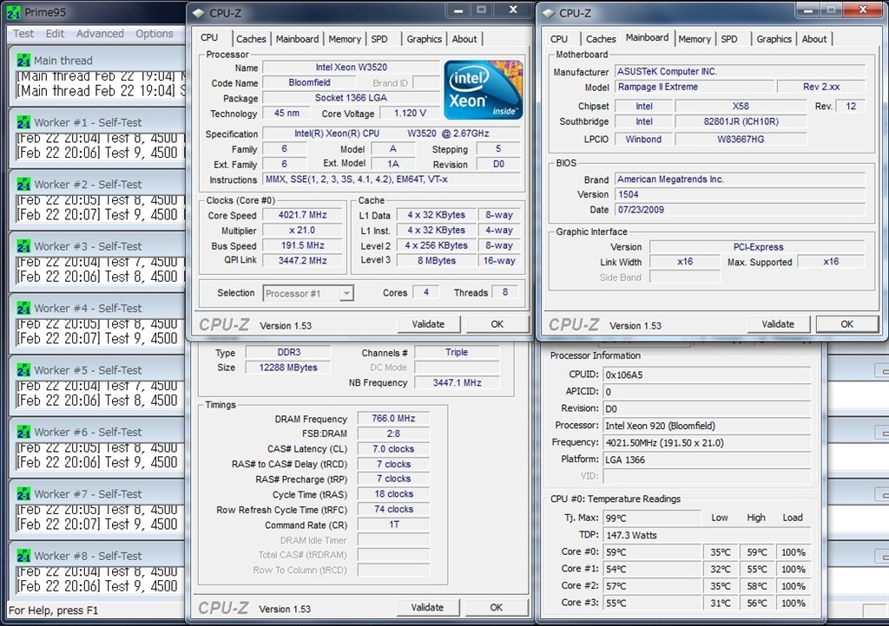Click Validate in the CPU tab window
Image resolution: width=889 pixels, height=626 pixels.
point(428,323)
